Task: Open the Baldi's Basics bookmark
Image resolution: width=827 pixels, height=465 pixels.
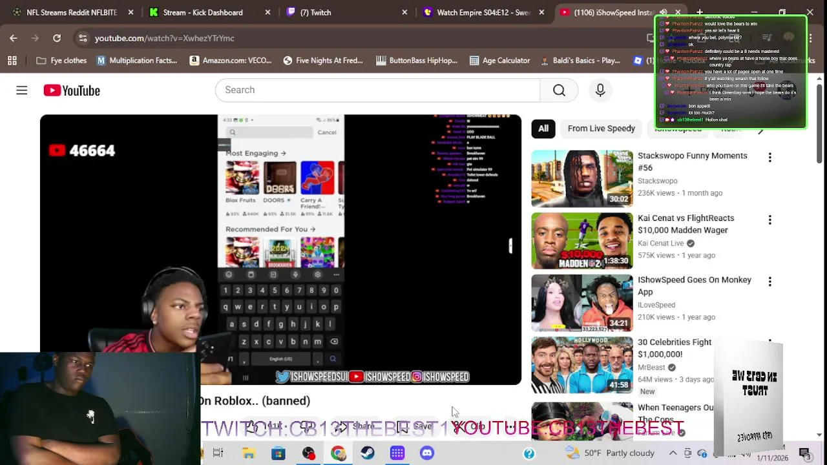Action: pyautogui.click(x=580, y=61)
